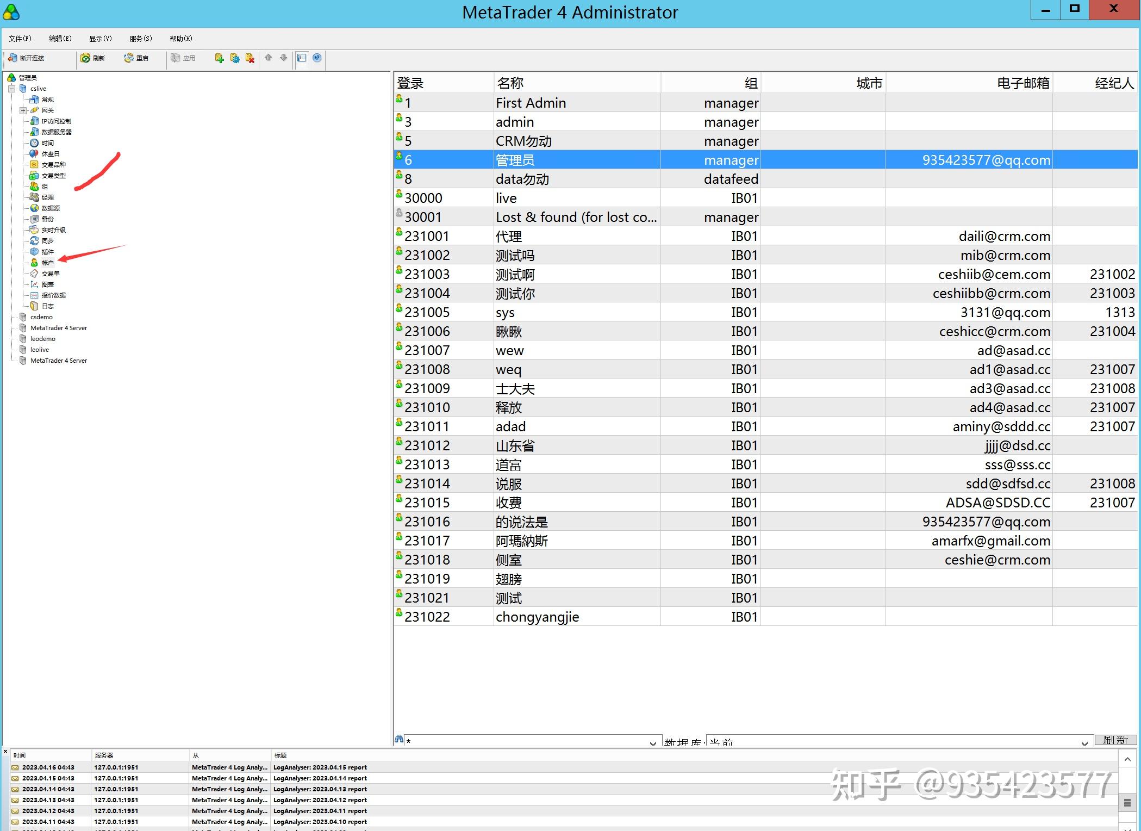Open the 显示(V) menu
The image size is (1141, 831).
(x=100, y=39)
